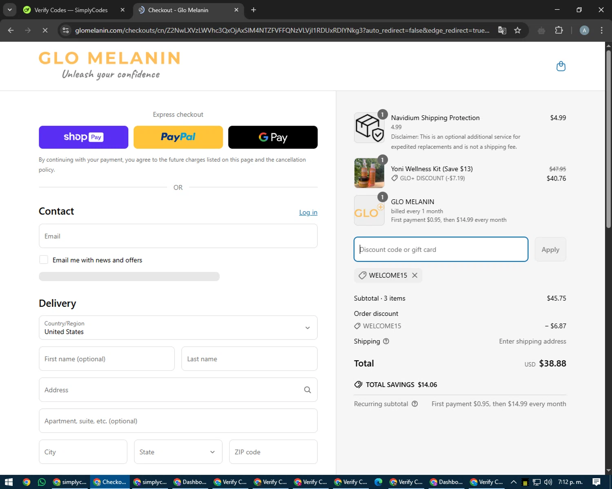The image size is (612, 489).
Task: Pay with PayPal express checkout
Action: (178, 137)
